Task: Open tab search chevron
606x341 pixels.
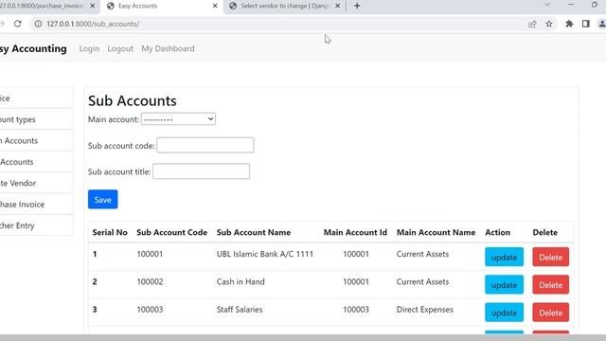Action: point(547,5)
